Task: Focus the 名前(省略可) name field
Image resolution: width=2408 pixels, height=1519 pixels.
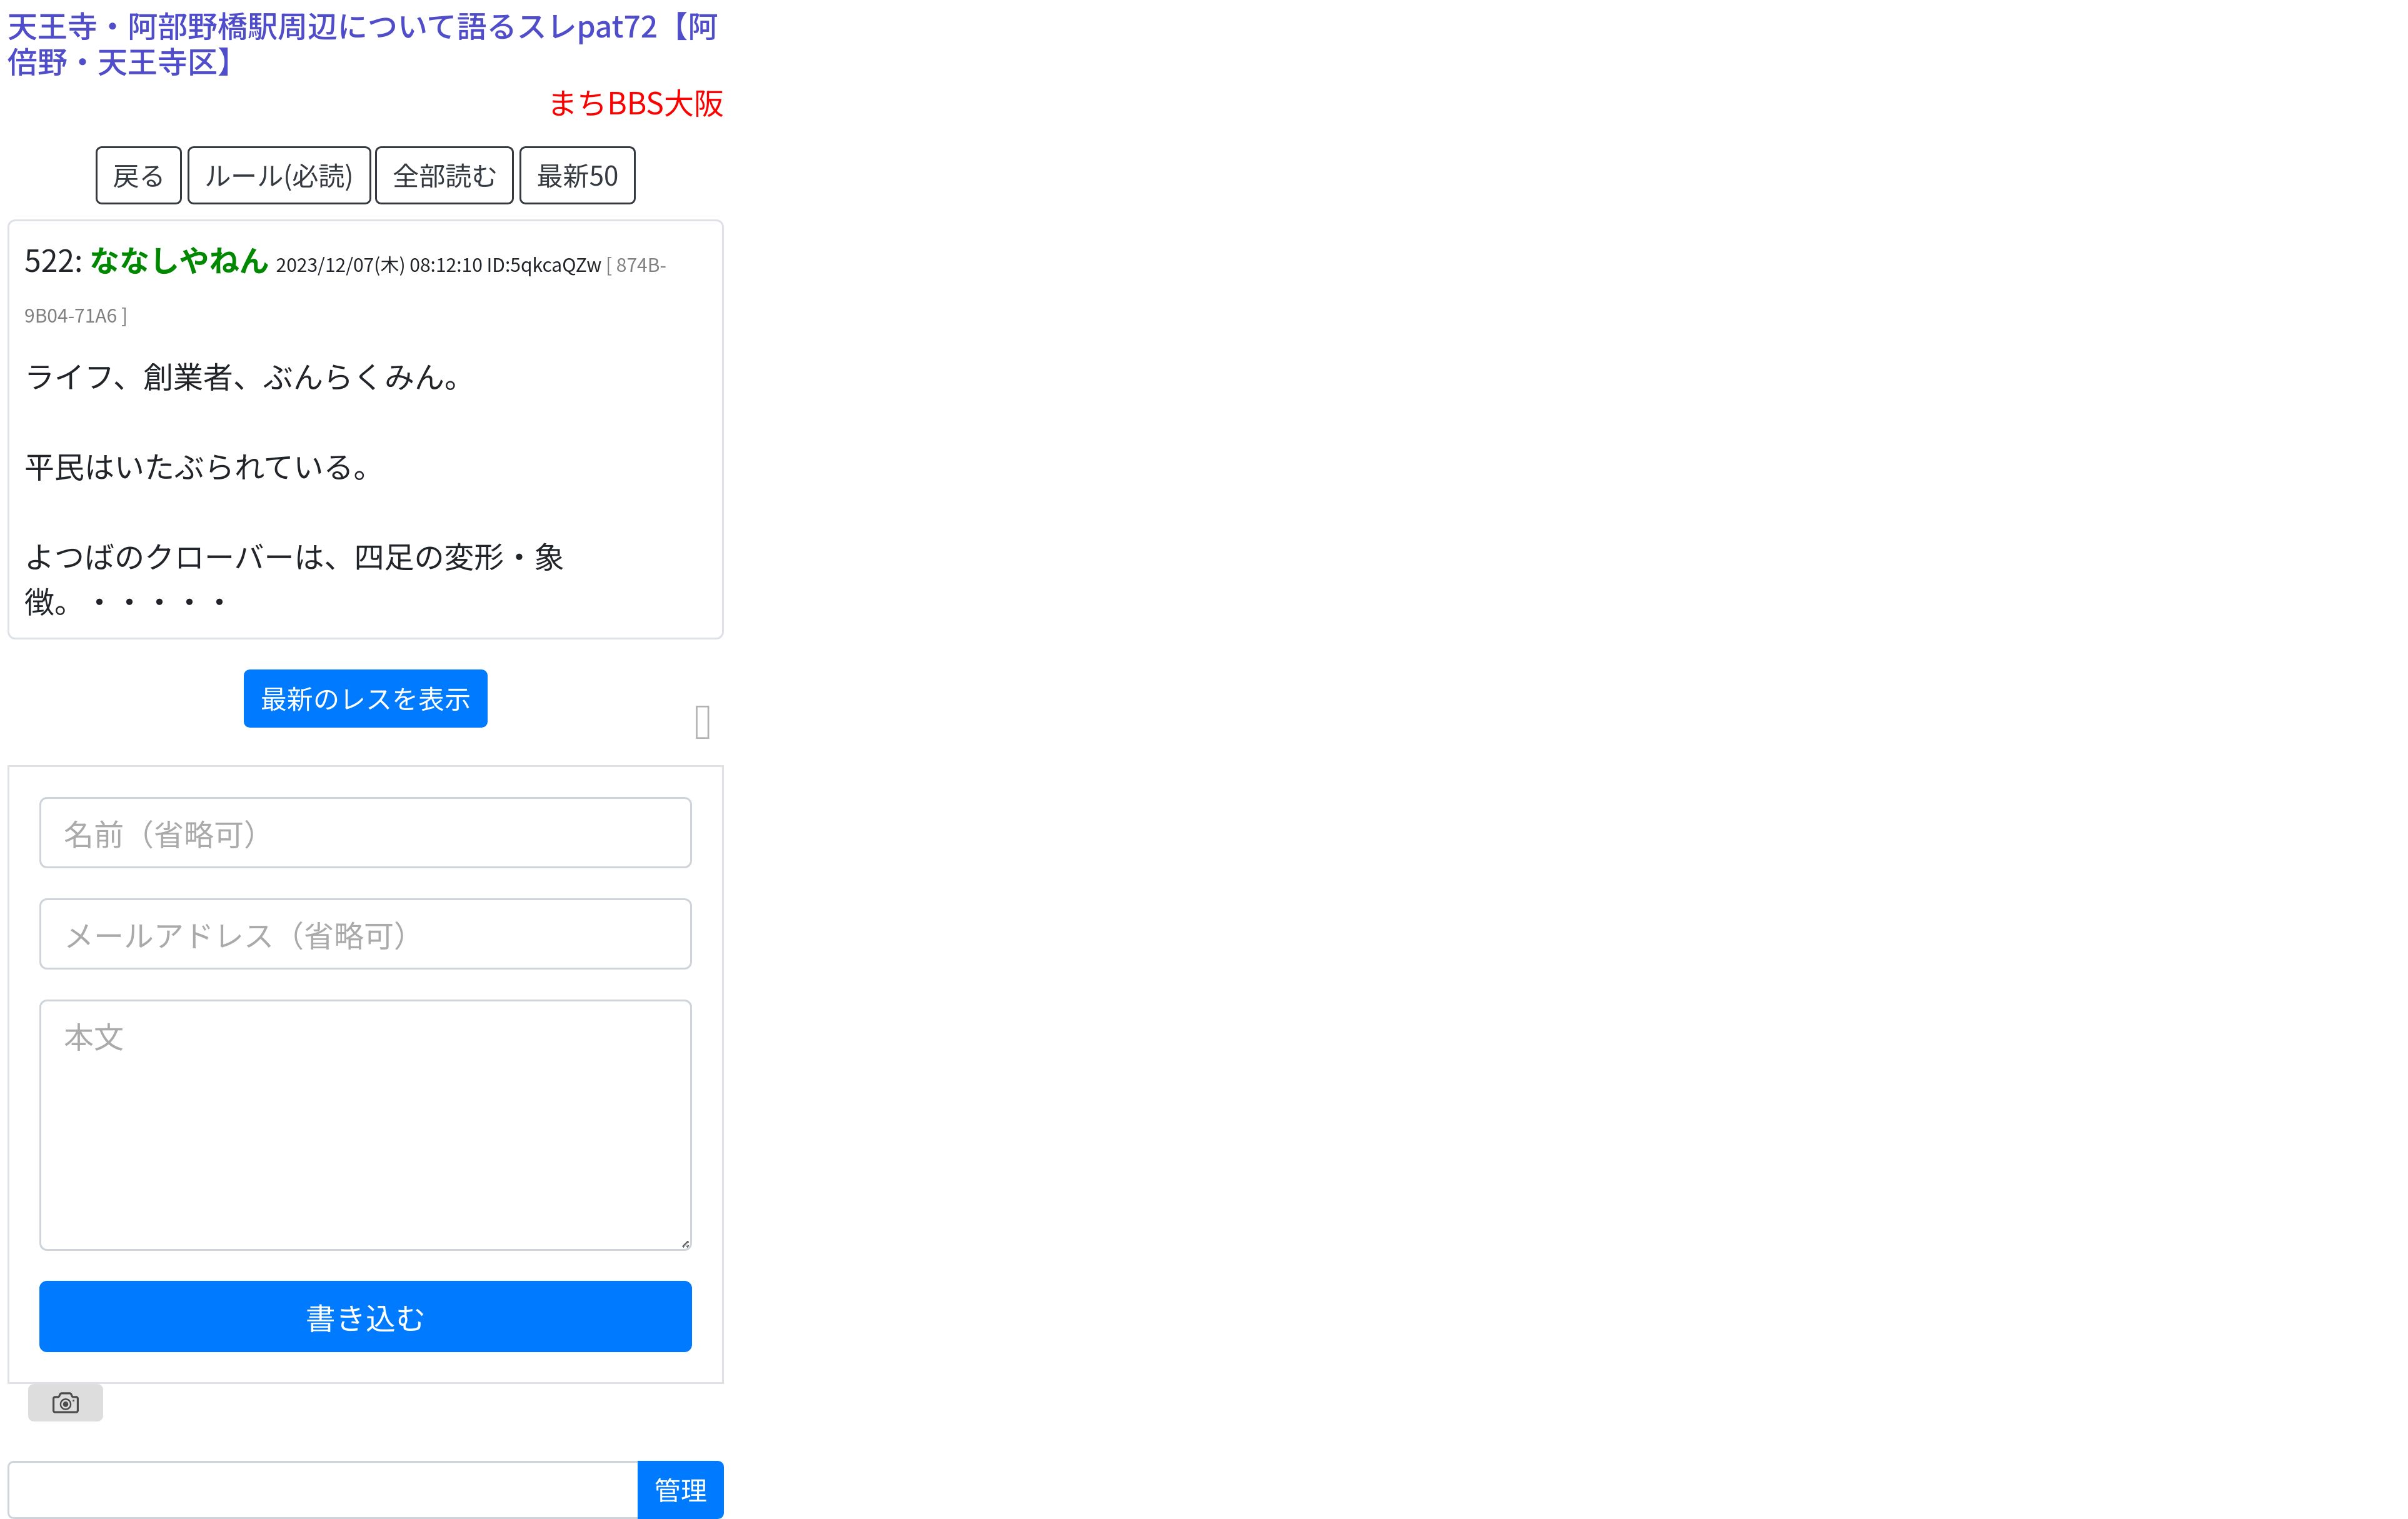Action: tap(365, 833)
